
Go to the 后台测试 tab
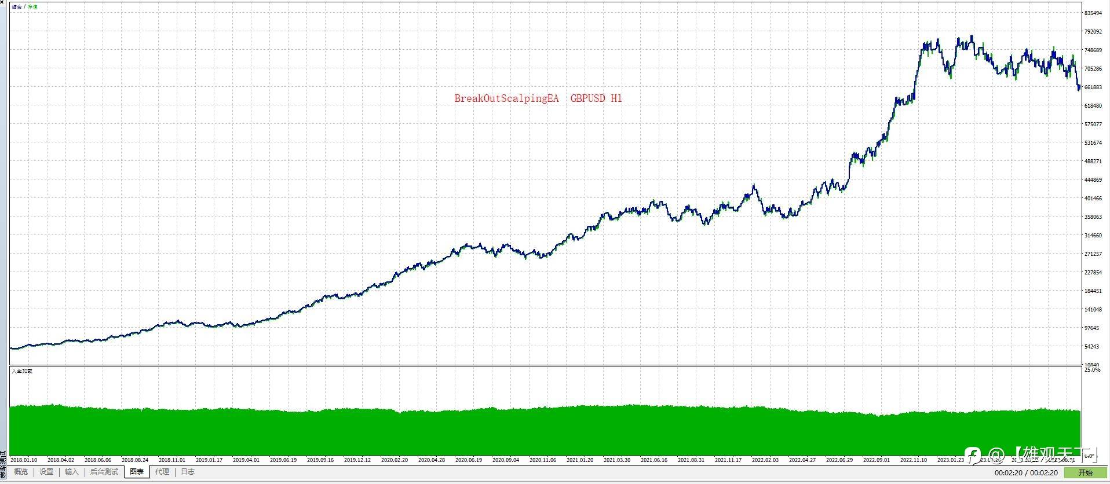coord(104,472)
